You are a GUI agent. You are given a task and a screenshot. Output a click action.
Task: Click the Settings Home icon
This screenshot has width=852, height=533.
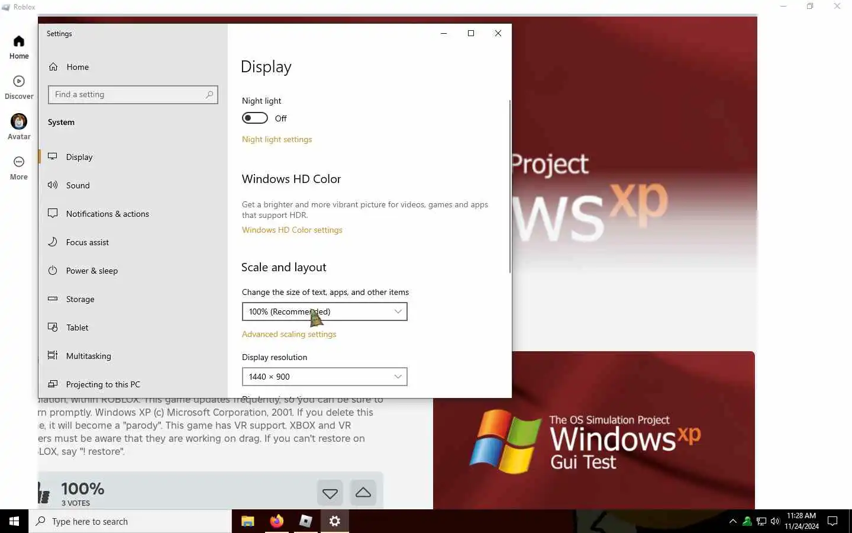[x=53, y=67]
